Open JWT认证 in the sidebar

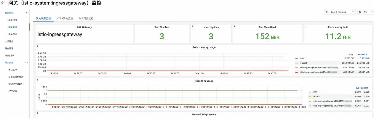(x=13, y=91)
